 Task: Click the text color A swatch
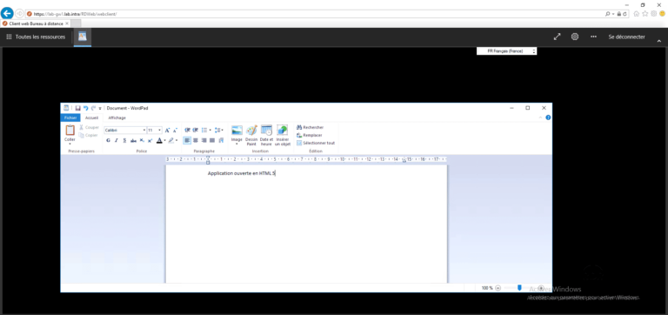pyautogui.click(x=159, y=140)
